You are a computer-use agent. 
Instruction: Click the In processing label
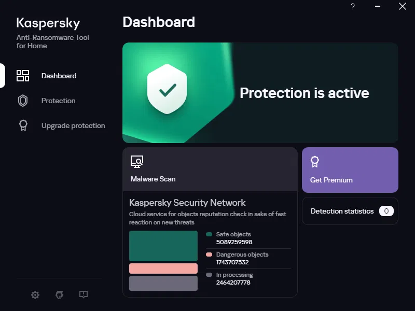pyautogui.click(x=234, y=275)
